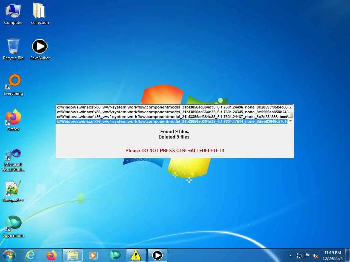
Task: Open the clock showing 11:19 PM
Action: pyautogui.click(x=333, y=256)
